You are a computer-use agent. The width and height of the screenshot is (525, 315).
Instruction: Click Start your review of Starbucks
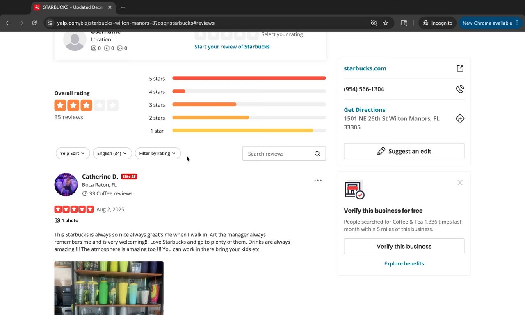click(x=232, y=47)
